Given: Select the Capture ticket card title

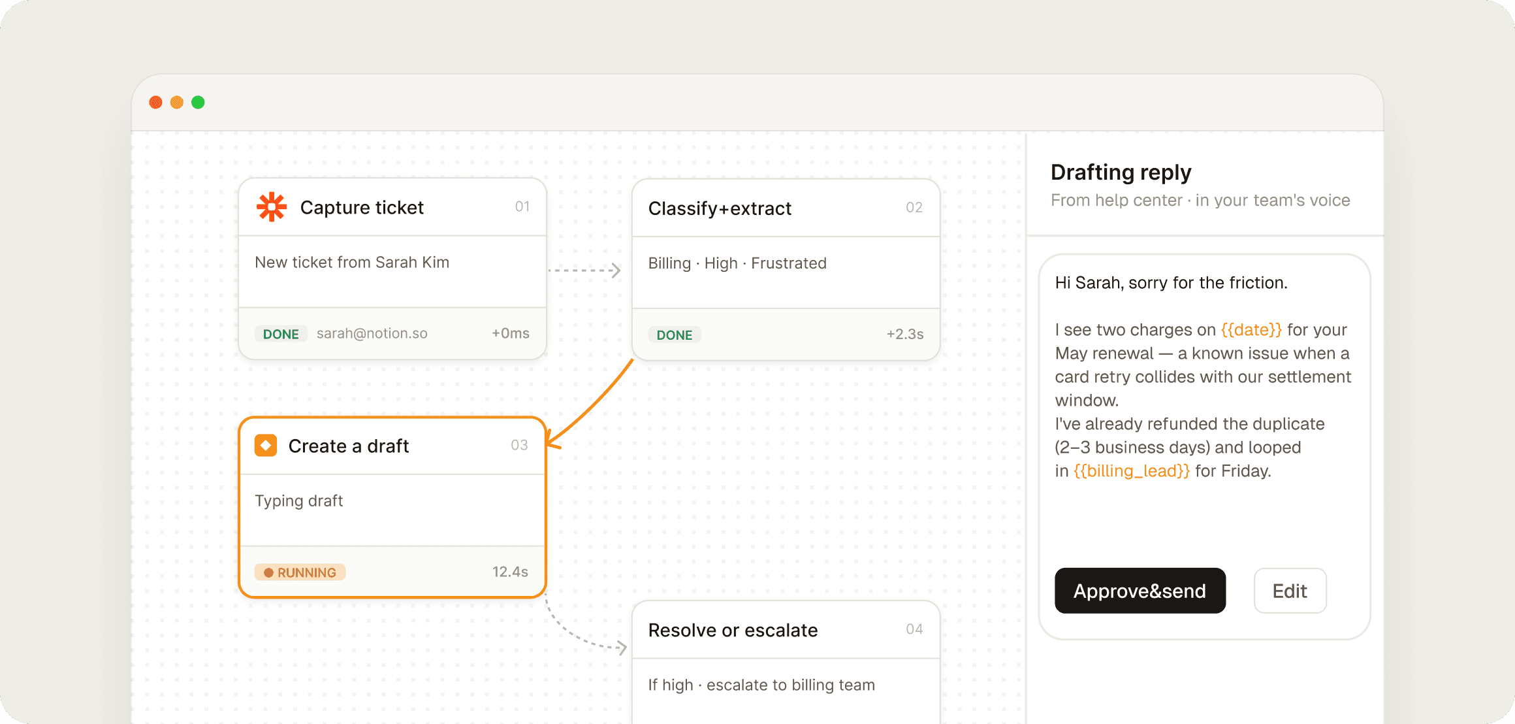Looking at the screenshot, I should pos(362,208).
